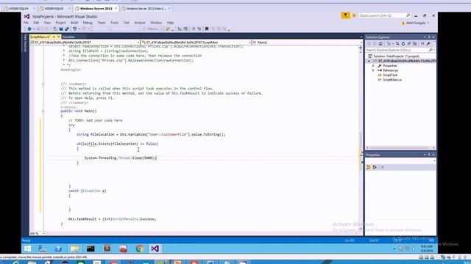Close the Solution Explorer panel
Screen dimensions: 471x264
(x=433, y=37)
